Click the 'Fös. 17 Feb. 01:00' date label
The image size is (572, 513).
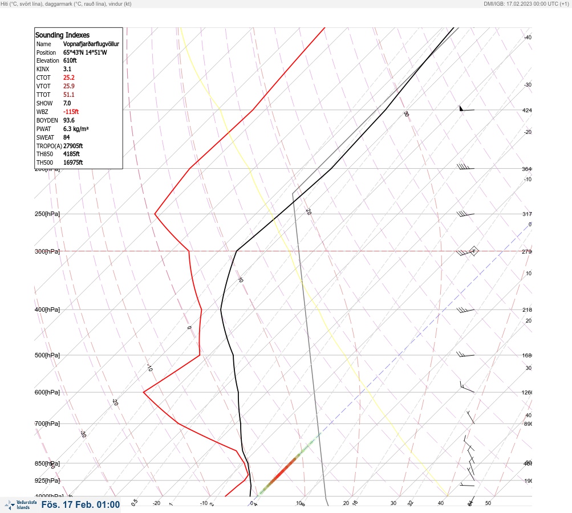coord(80,504)
